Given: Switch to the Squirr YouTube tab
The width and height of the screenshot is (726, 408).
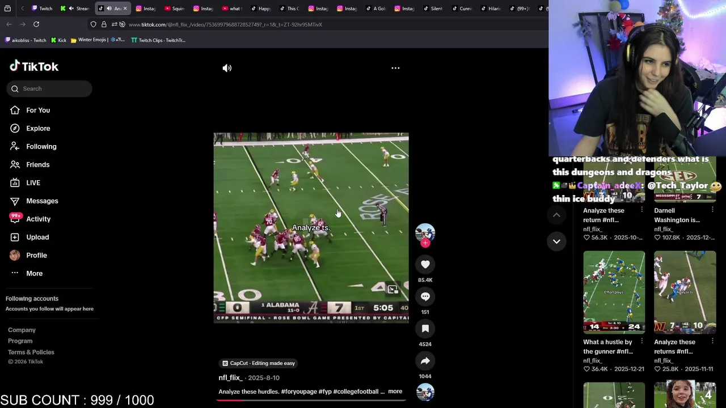Looking at the screenshot, I should point(175,8).
